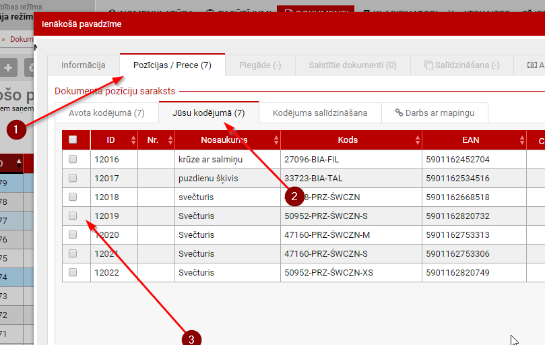Sort the table by the Nr. column
545x345 pixels.
click(170, 140)
